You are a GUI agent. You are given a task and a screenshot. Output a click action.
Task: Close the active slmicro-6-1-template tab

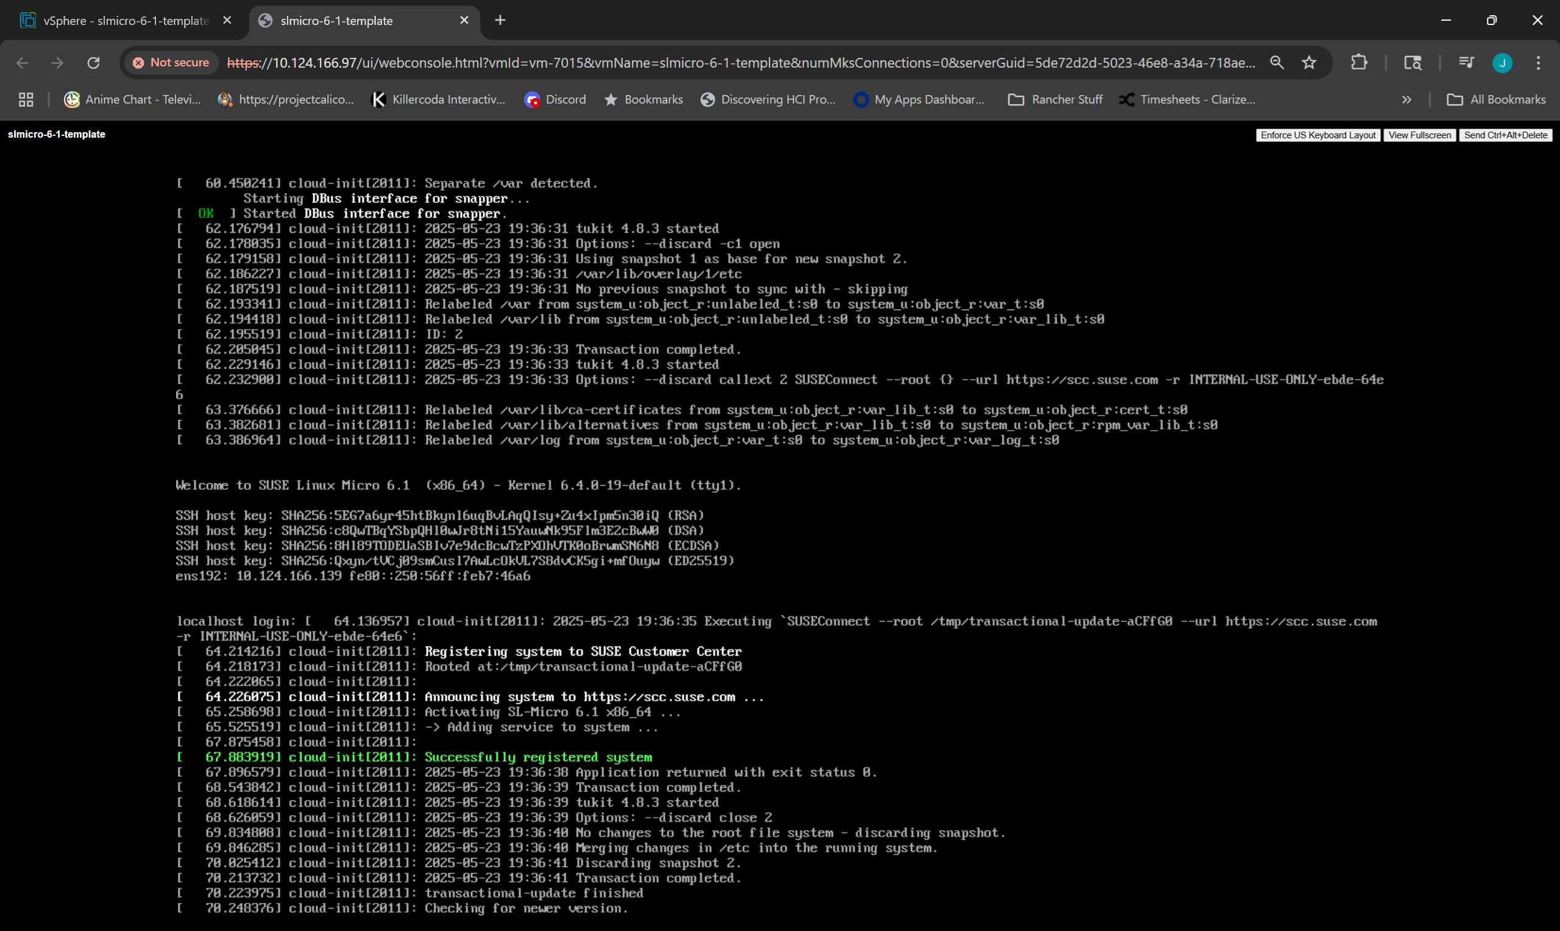464,21
